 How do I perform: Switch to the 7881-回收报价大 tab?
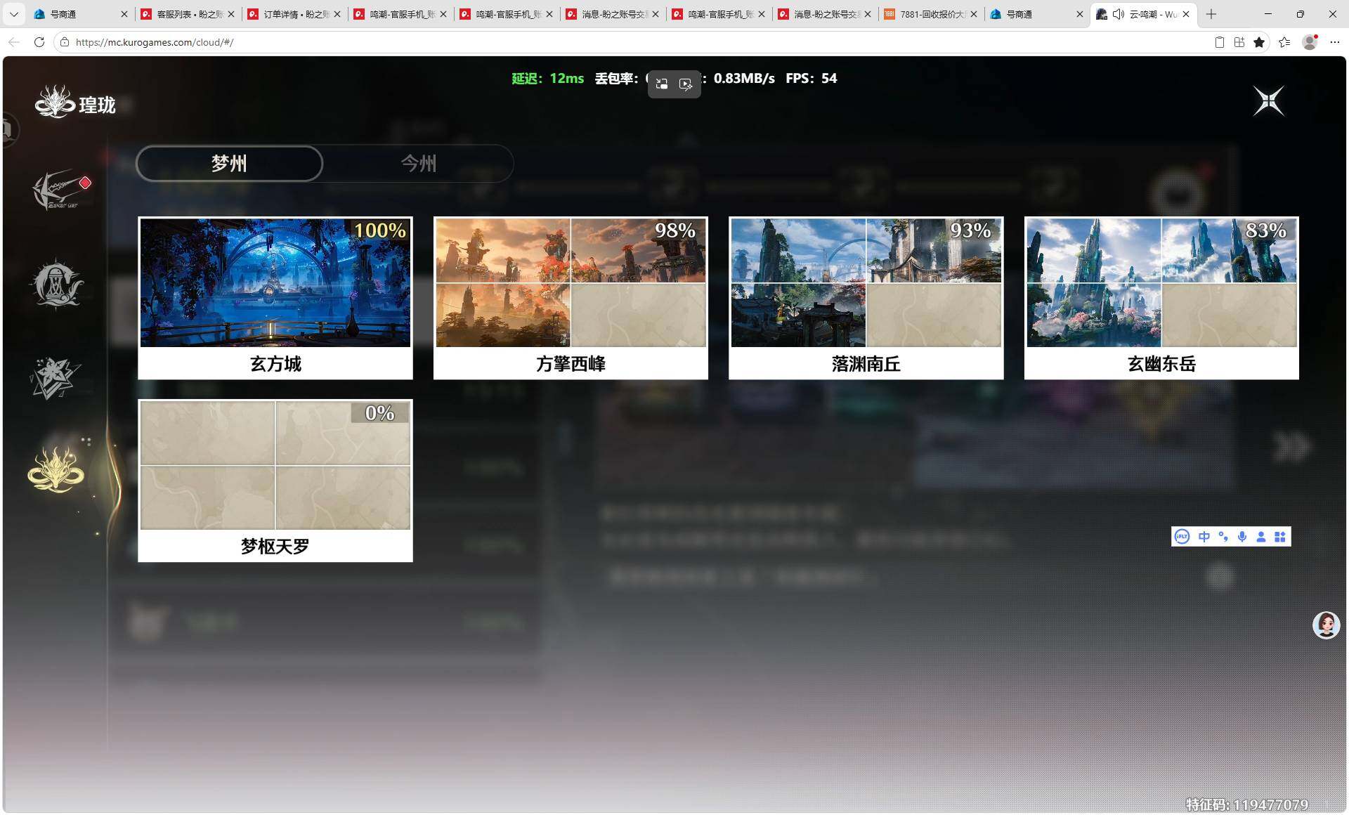(x=931, y=14)
